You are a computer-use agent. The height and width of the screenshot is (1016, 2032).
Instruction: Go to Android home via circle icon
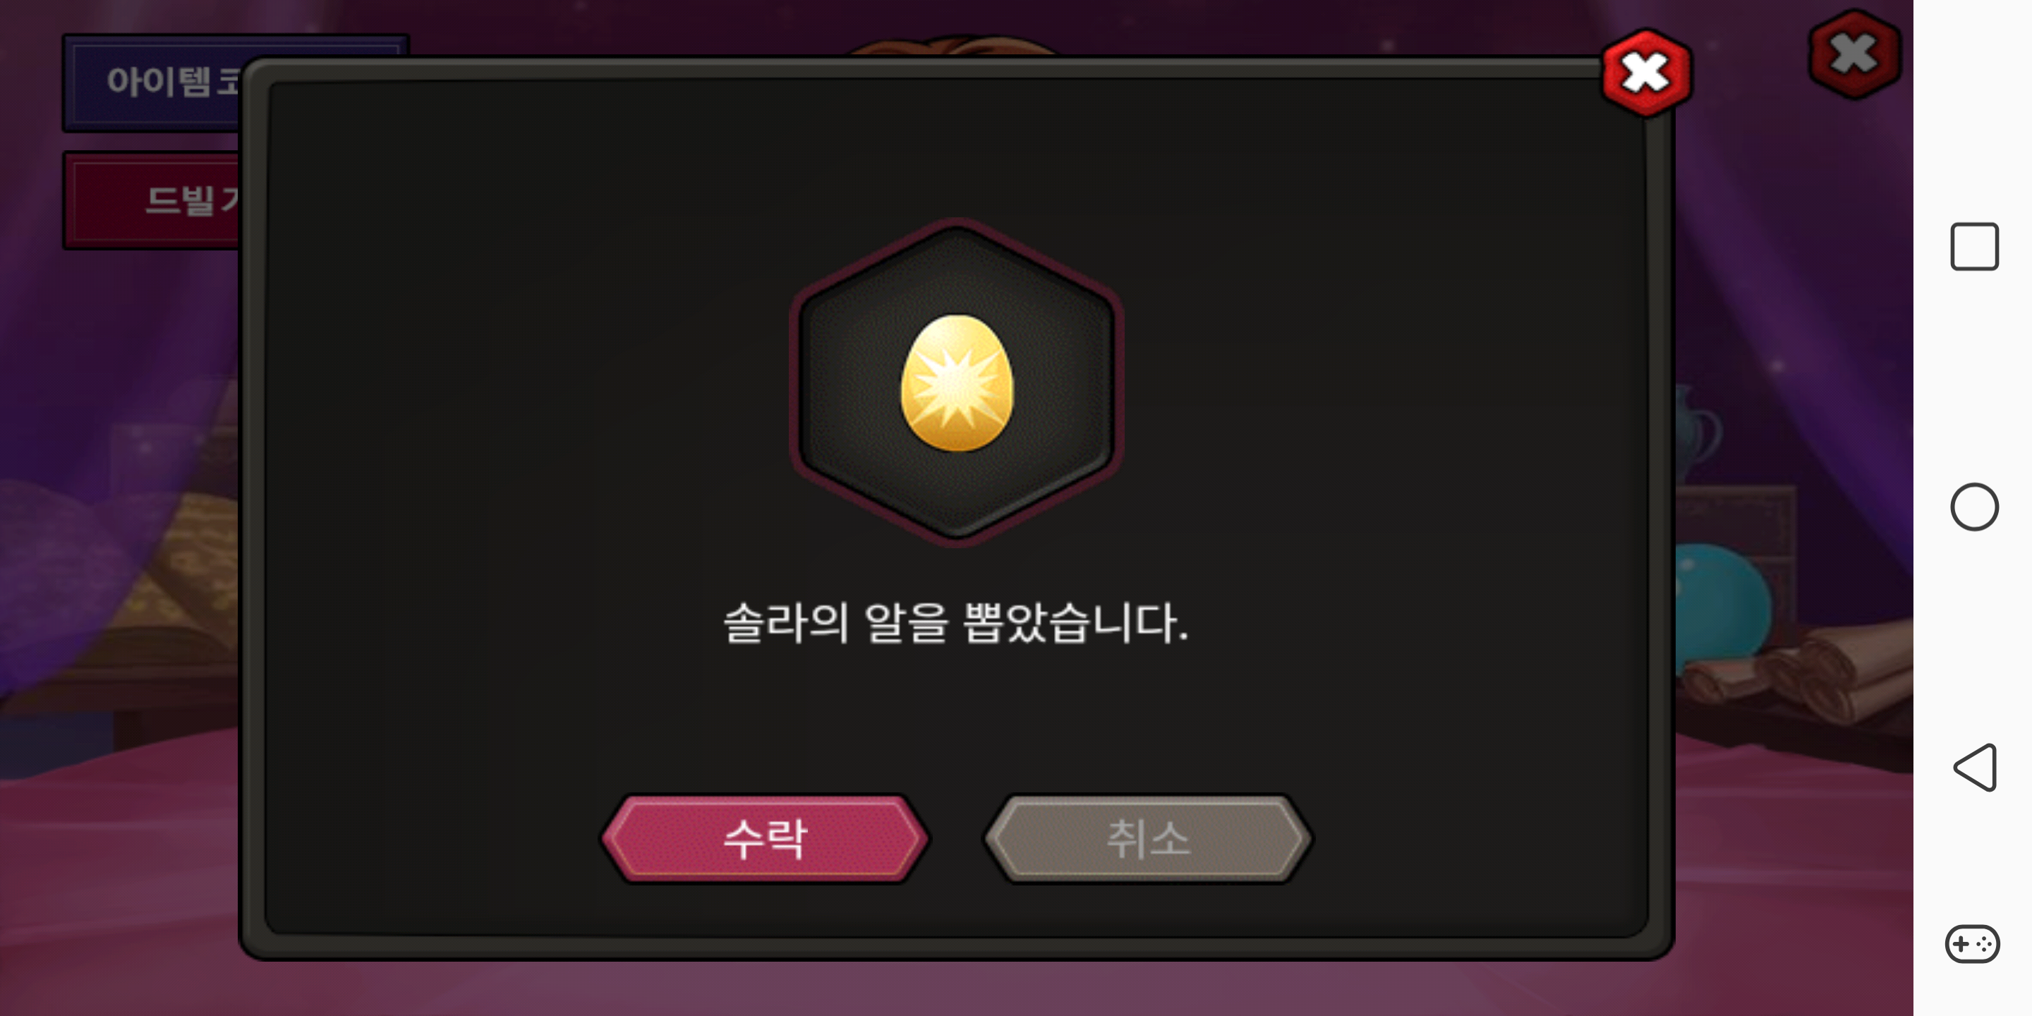coord(1973,507)
